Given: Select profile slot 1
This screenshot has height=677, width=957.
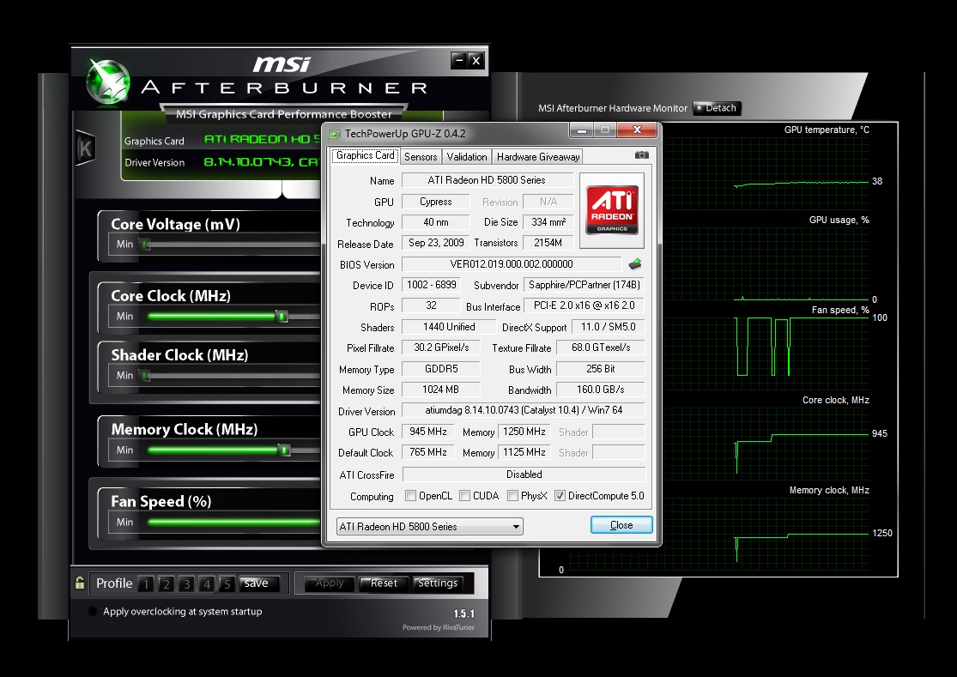Looking at the screenshot, I should [146, 584].
